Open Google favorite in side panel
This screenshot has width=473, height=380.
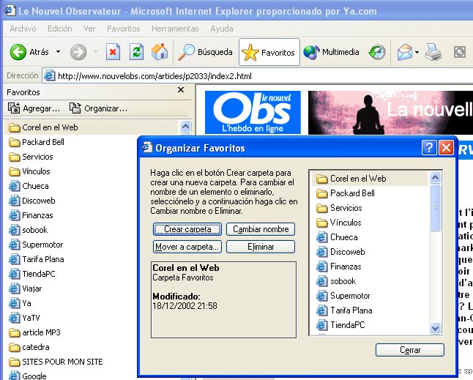[x=27, y=376]
